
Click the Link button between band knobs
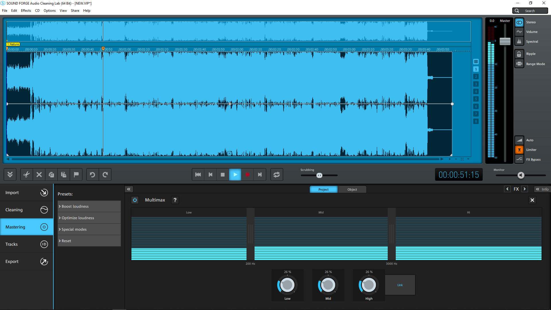(400, 285)
